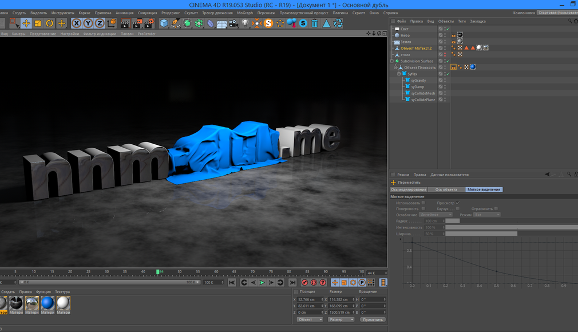Toggle the coordinate system icon

click(112, 23)
